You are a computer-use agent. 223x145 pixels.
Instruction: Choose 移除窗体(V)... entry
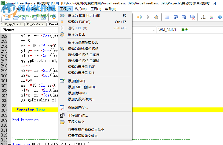[x=95, y=107]
